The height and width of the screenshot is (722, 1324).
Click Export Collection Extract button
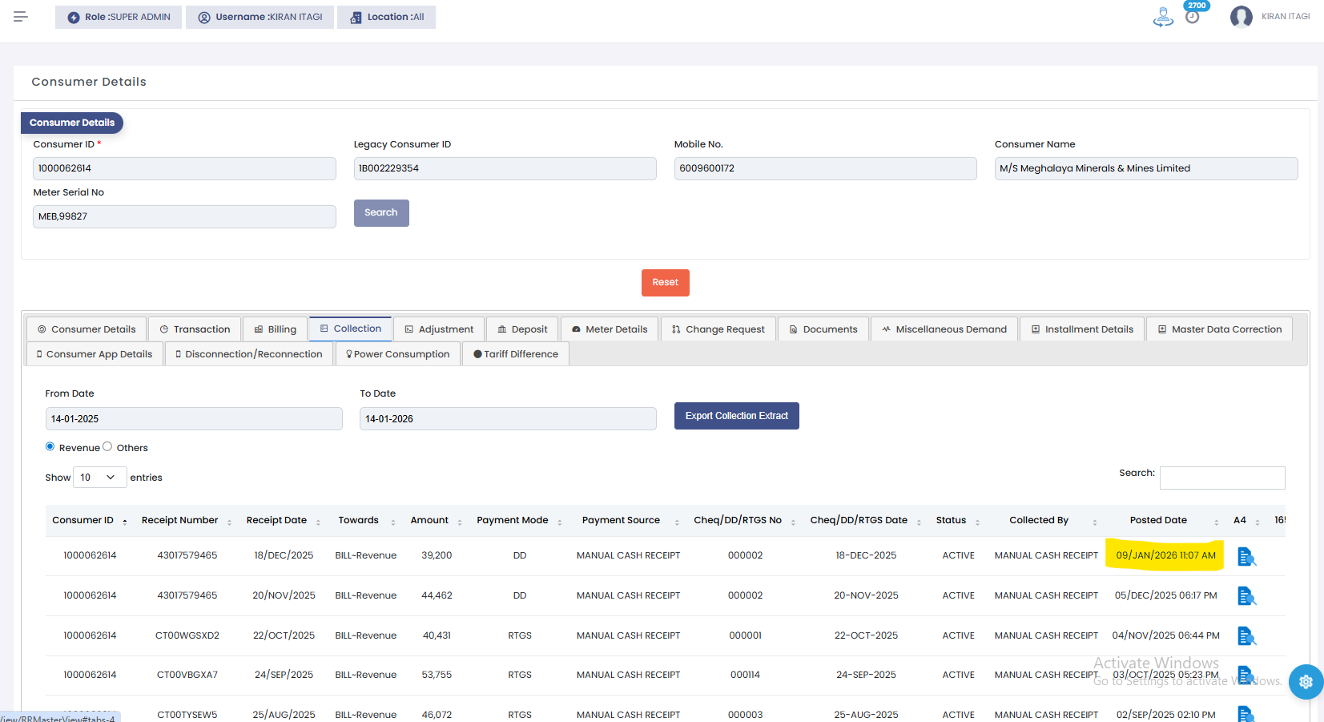coord(736,416)
